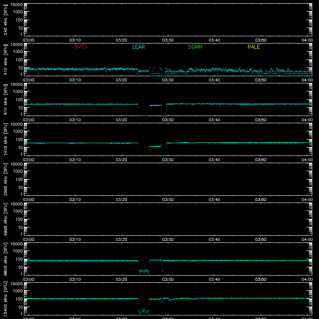Click the 8800 MHz [SFU] axis label
The width and height of the screenshot is (319, 319).
pos(6,259)
